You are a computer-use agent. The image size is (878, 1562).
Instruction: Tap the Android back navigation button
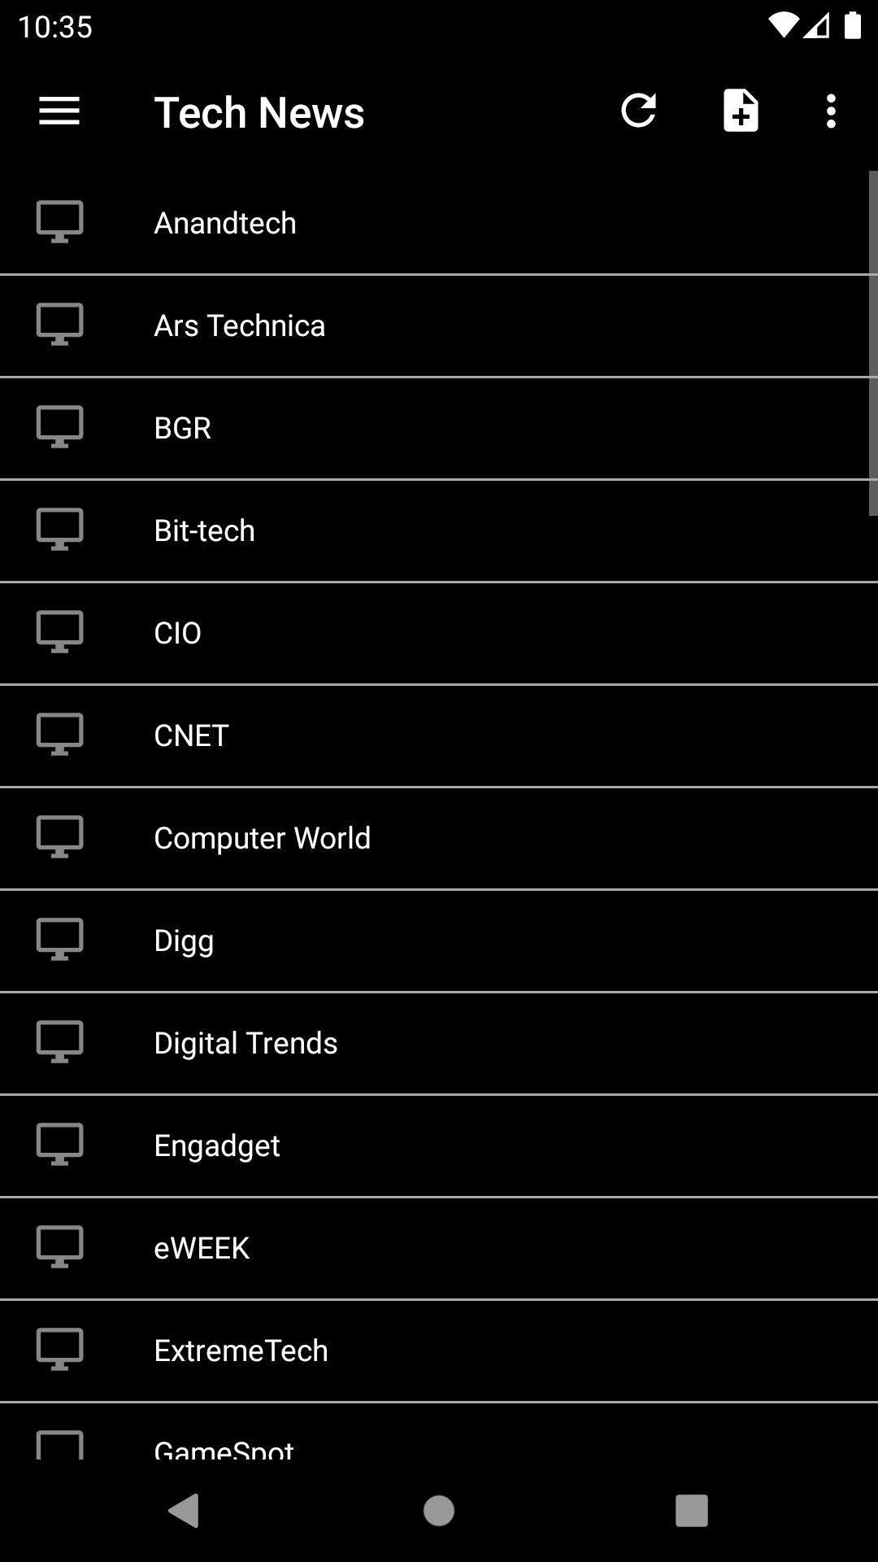[184, 1511]
